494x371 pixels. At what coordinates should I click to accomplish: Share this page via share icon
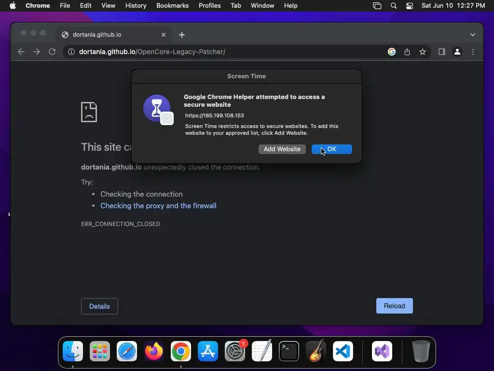point(407,52)
